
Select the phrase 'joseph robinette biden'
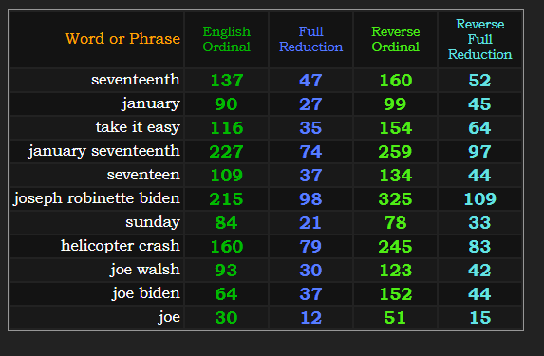point(97,198)
